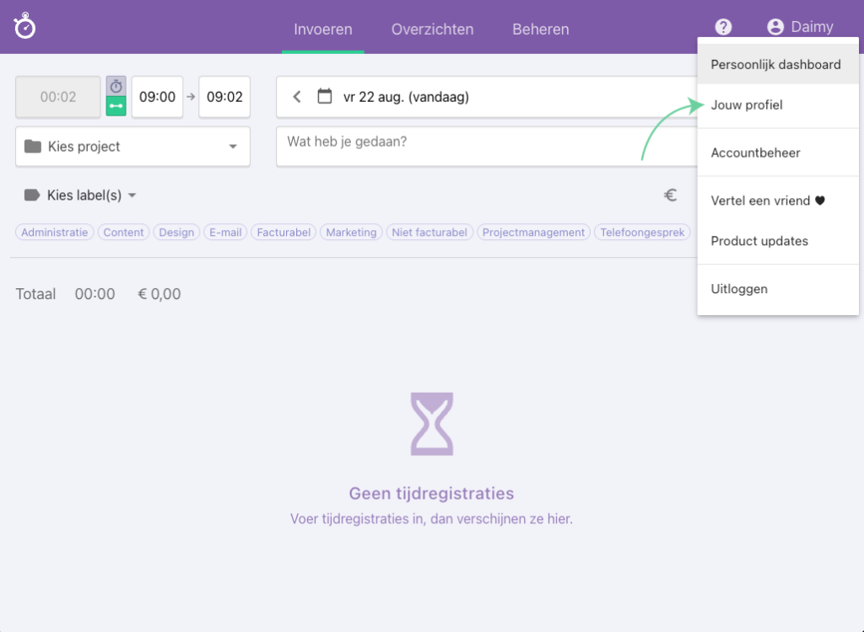Open the Kies label(s) dropdown
Viewport: 864px width, 632px height.
click(x=81, y=195)
